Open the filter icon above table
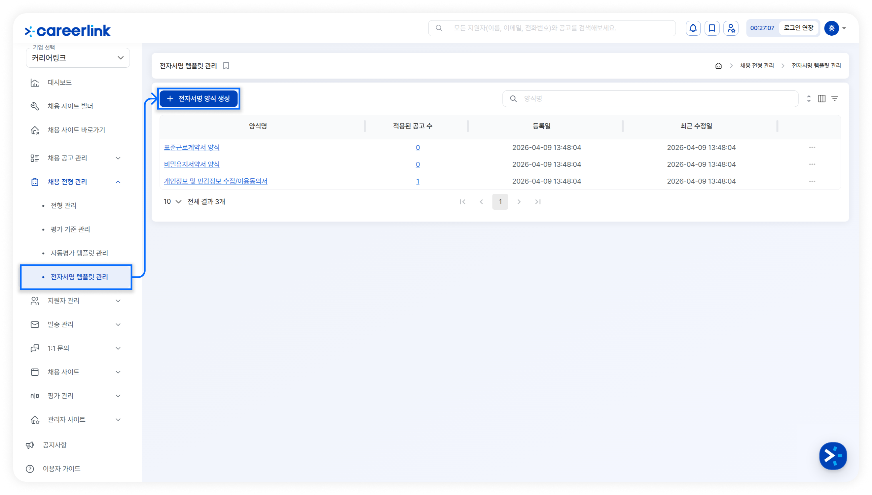The image size is (872, 495). coord(835,99)
